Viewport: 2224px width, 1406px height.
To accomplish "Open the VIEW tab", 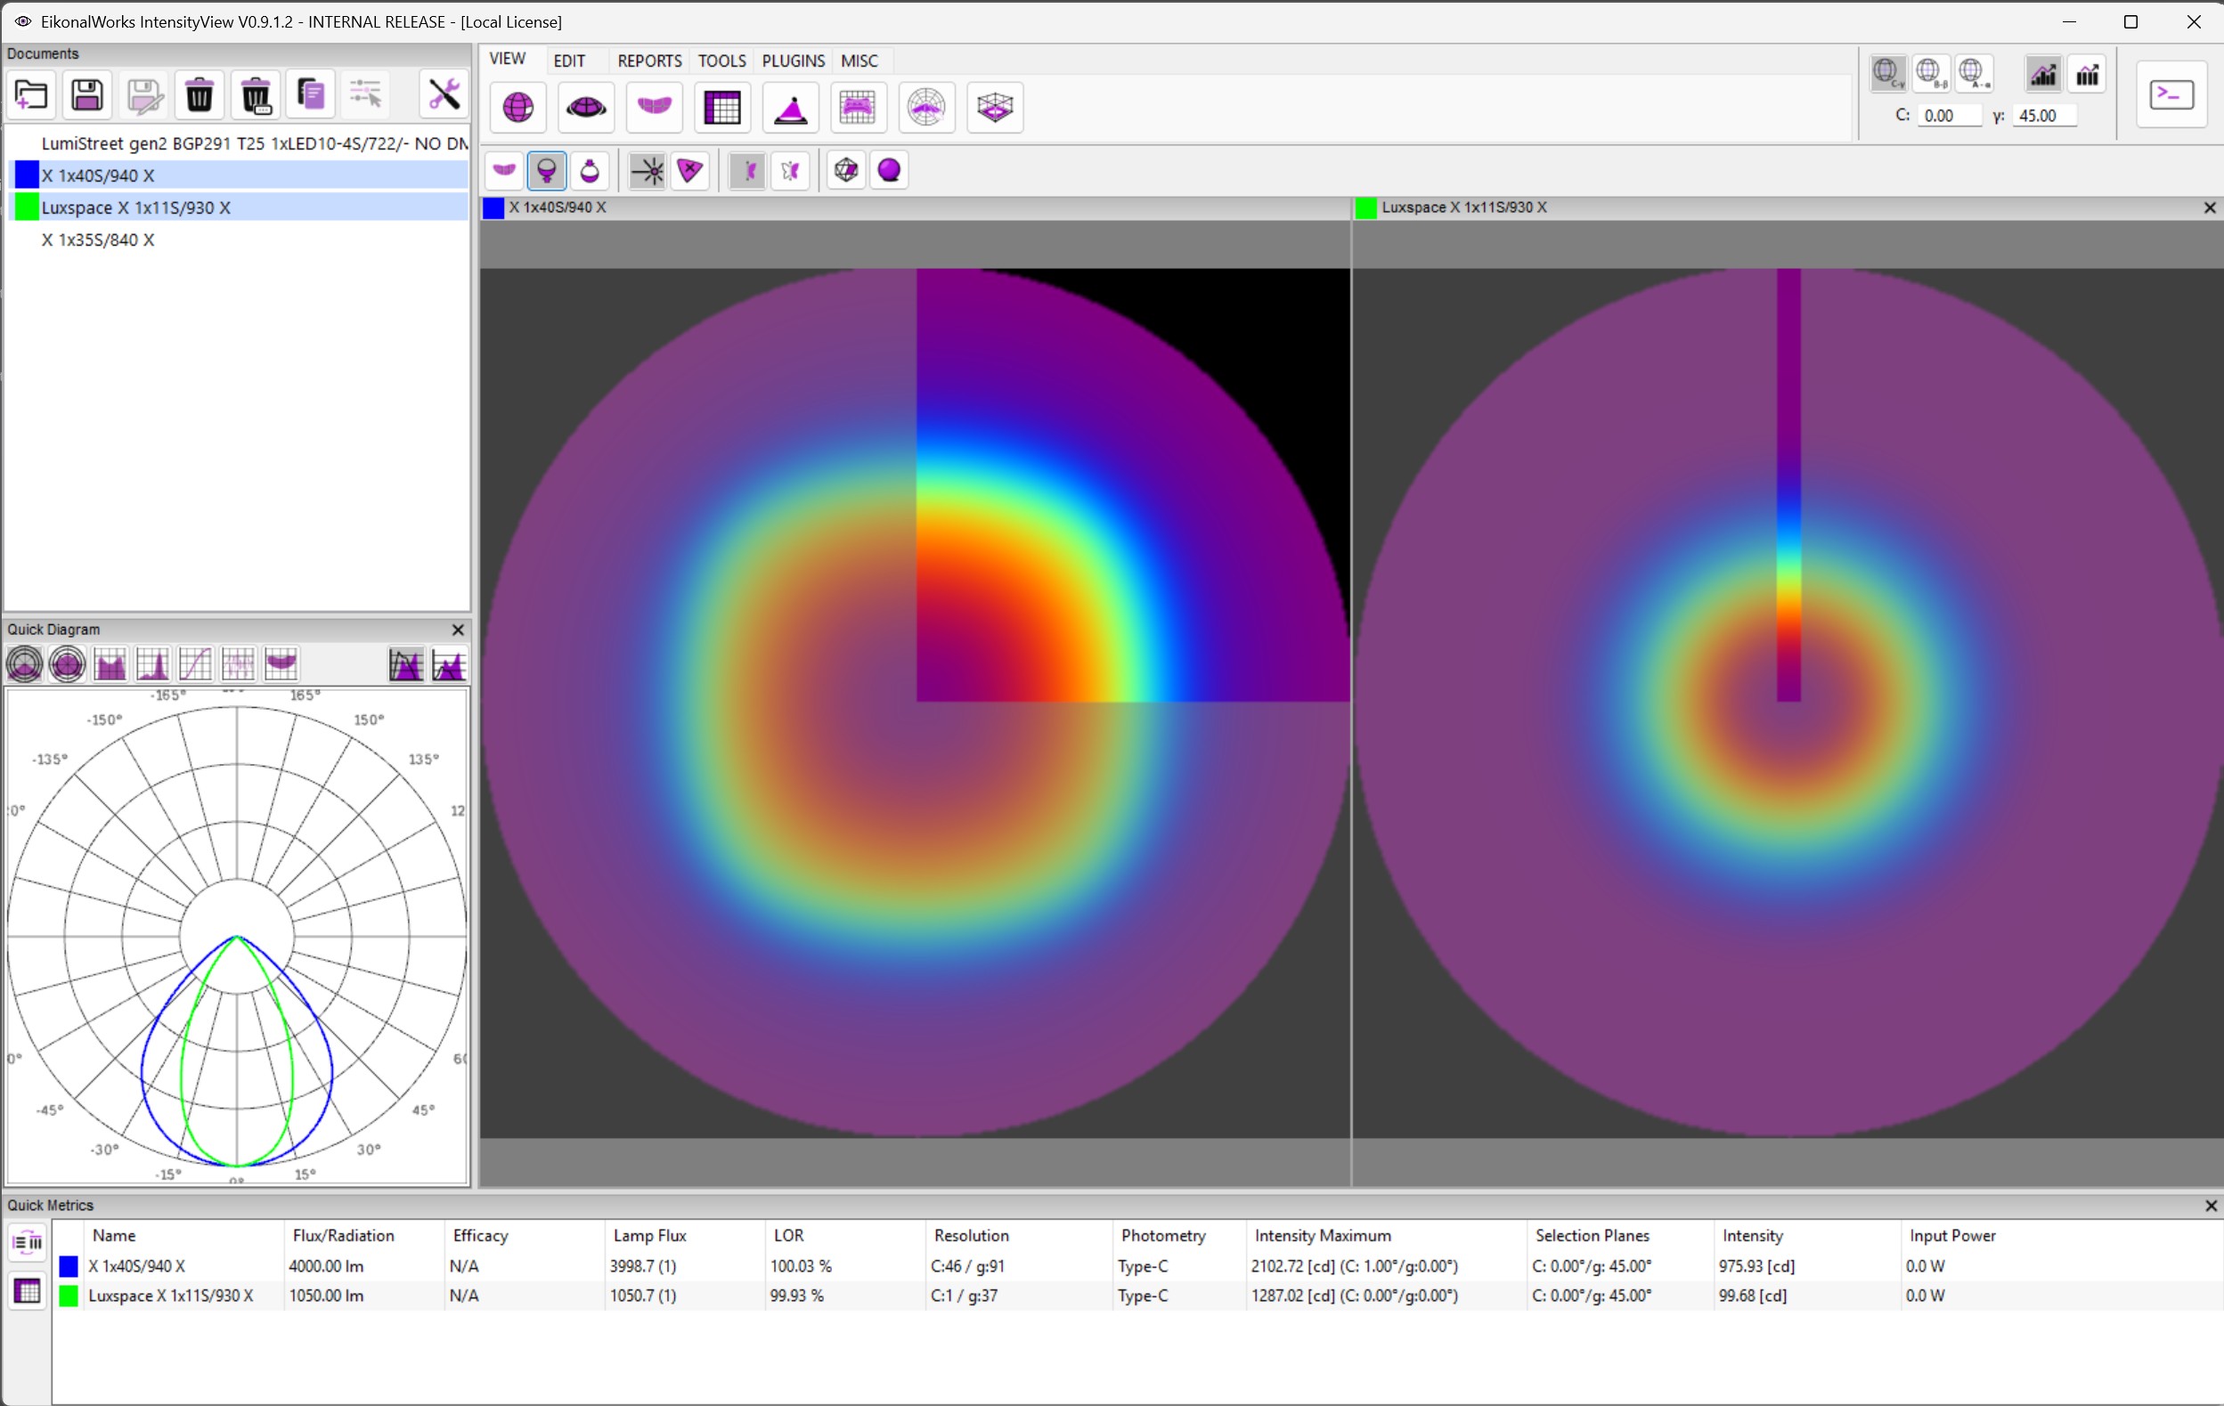I will 507,59.
